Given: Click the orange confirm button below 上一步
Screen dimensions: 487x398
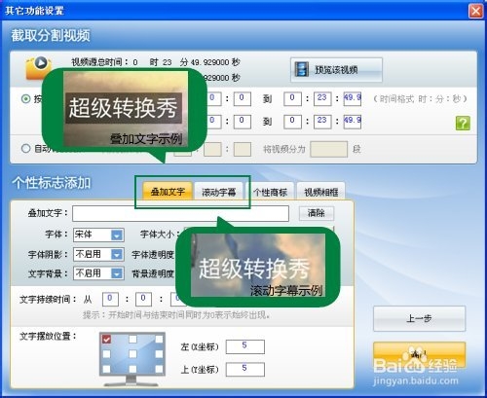Looking at the screenshot, I should click(x=419, y=354).
